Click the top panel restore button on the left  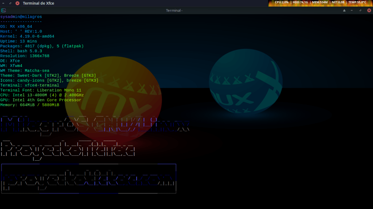10,3
